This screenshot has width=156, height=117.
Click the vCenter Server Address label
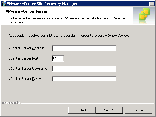tap(27, 48)
